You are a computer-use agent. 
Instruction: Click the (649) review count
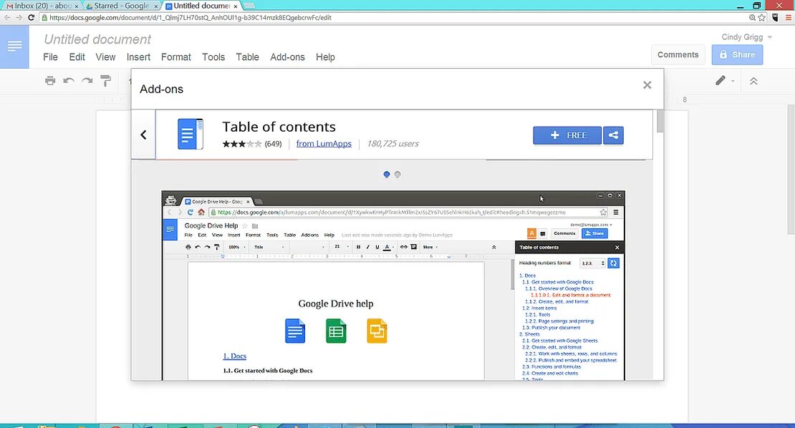tap(273, 144)
